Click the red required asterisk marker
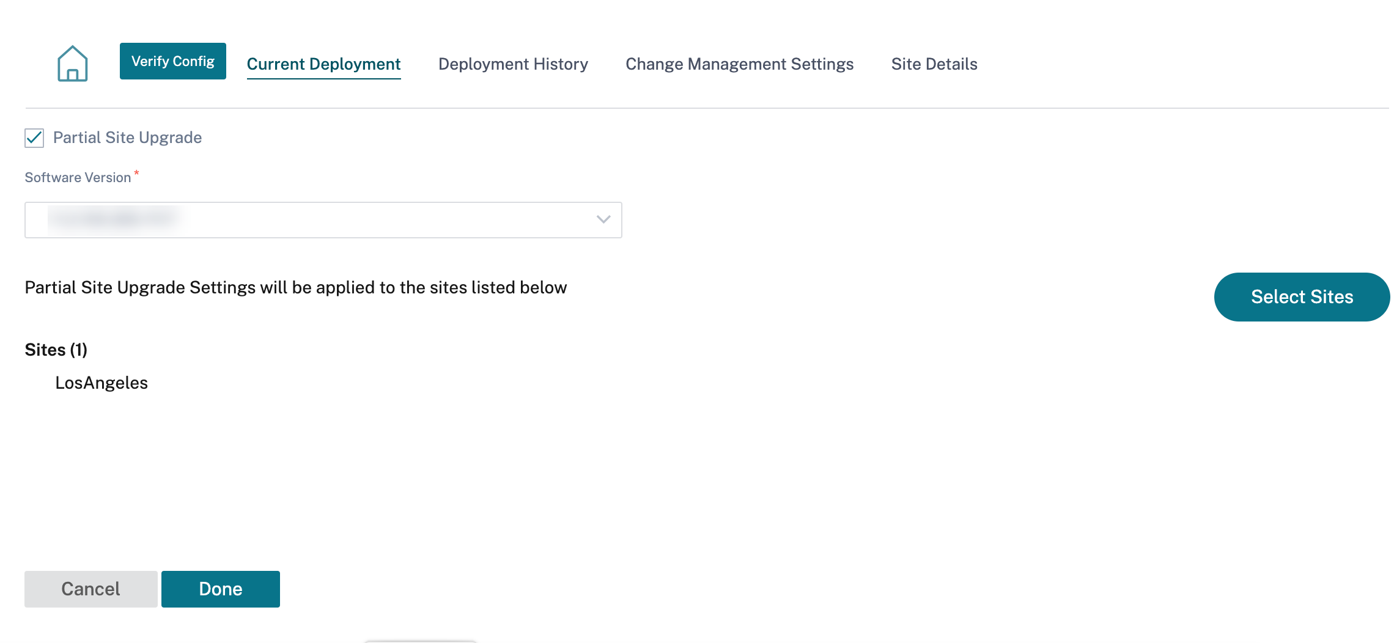The image size is (1394, 643). tap(137, 173)
